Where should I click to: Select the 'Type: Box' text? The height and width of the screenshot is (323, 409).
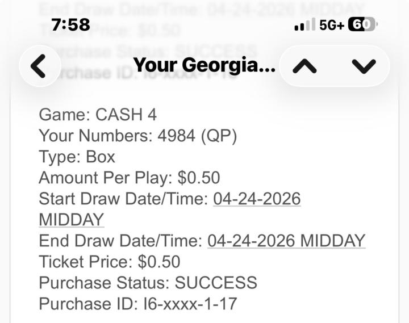tap(77, 157)
